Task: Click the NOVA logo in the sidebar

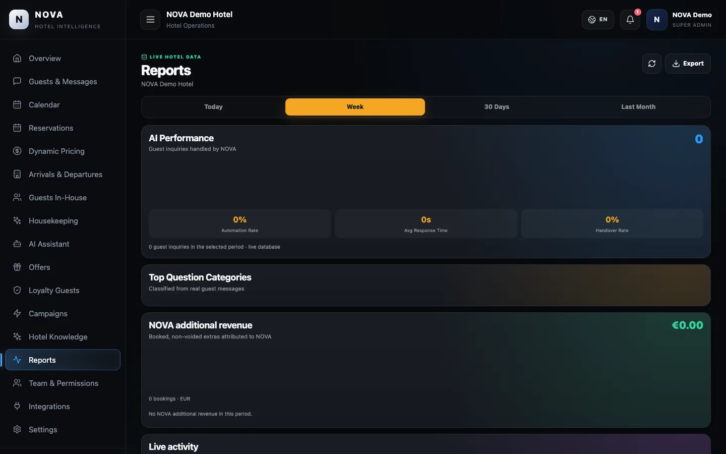Action: [19, 20]
